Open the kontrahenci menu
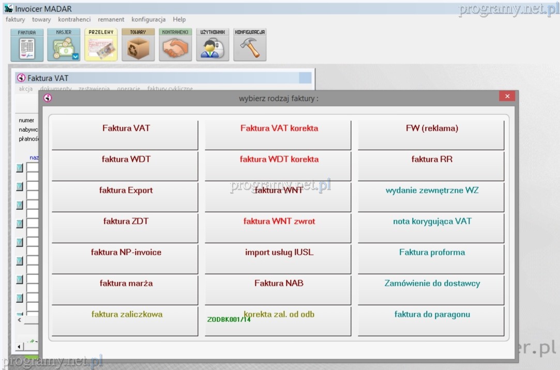Image resolution: width=560 pixels, height=370 pixels. click(x=74, y=20)
